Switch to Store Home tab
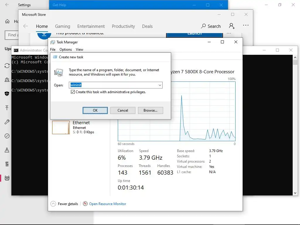This screenshot has height=225, width=300. [42, 26]
